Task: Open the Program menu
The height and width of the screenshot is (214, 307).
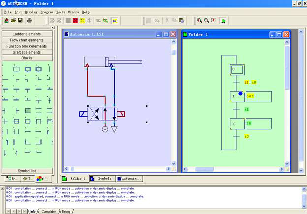Action: [x=47, y=12]
